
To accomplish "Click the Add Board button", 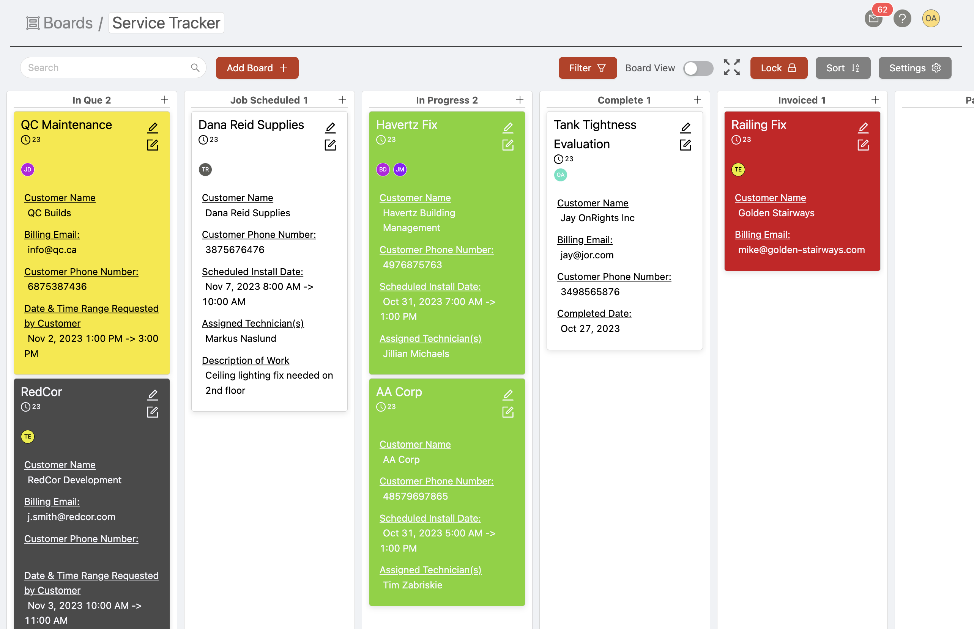I will pyautogui.click(x=257, y=68).
